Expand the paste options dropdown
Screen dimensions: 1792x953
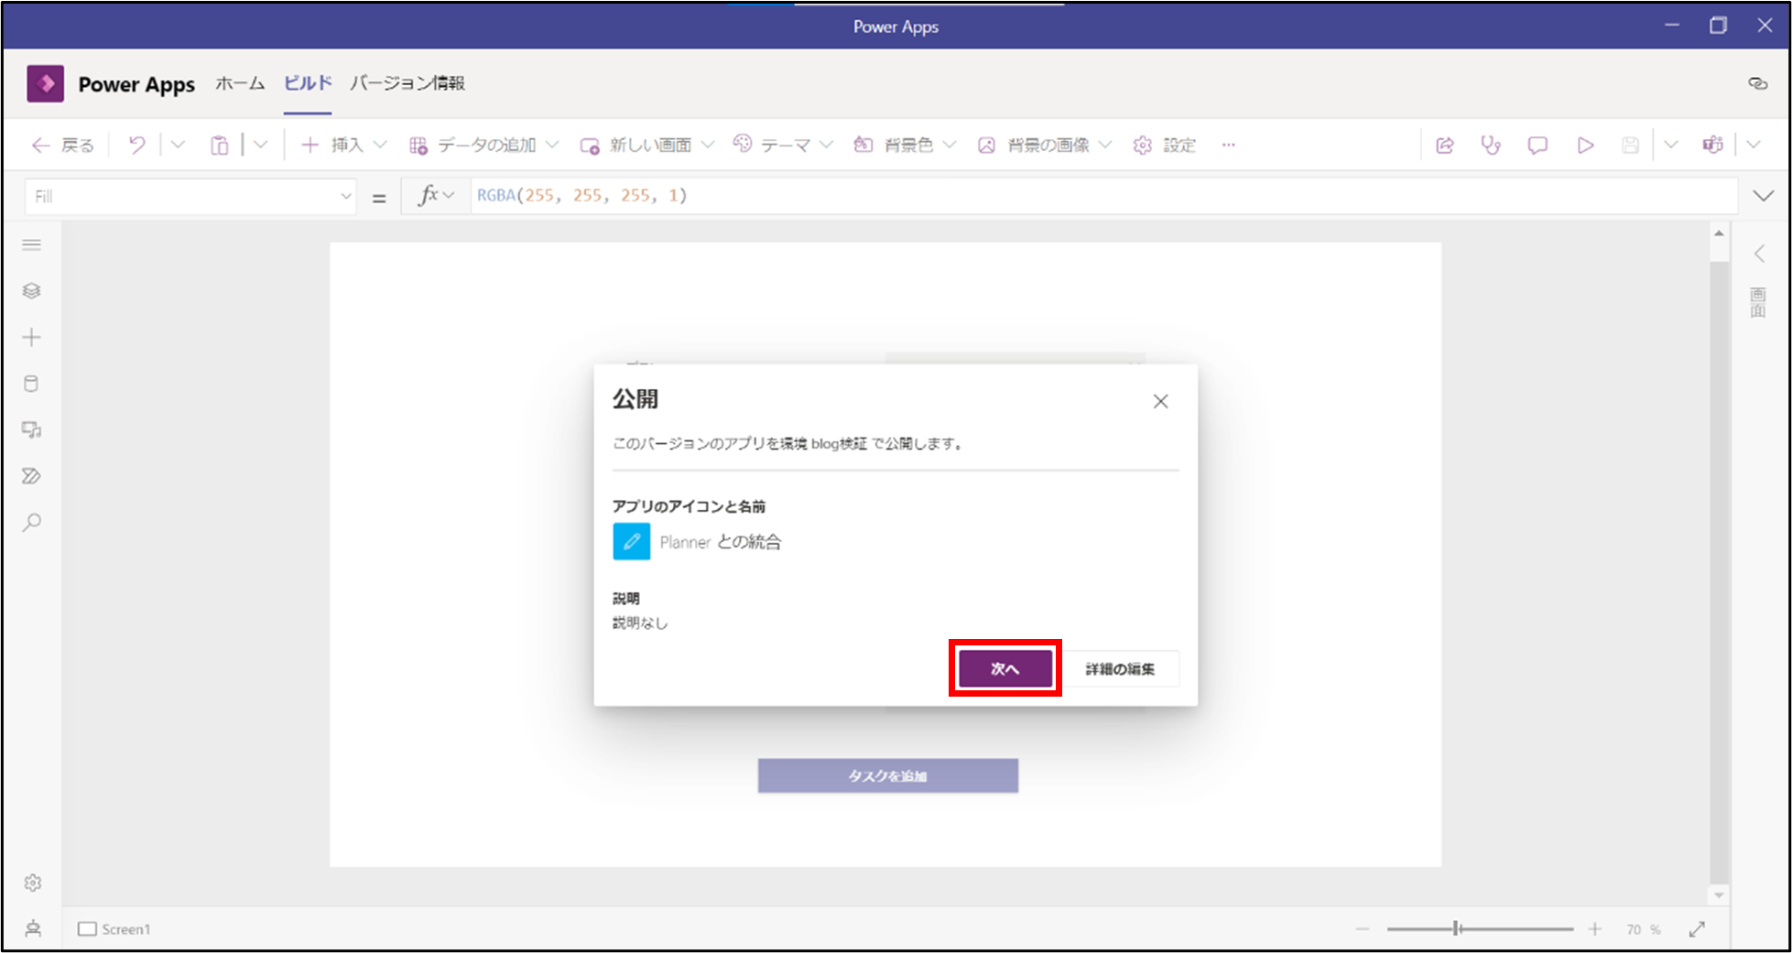[261, 145]
